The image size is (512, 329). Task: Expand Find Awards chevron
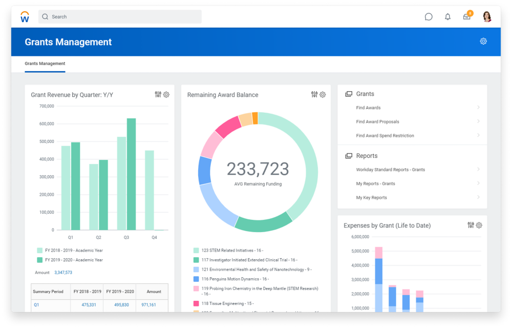pos(478,108)
